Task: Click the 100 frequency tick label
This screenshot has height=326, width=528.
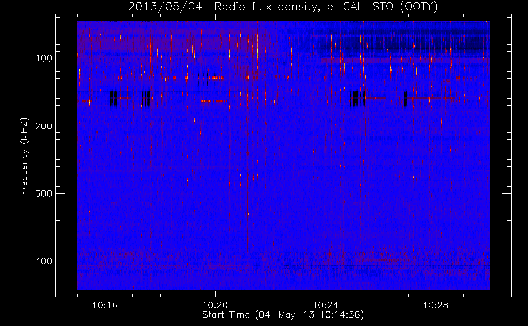Action: pyautogui.click(x=44, y=59)
